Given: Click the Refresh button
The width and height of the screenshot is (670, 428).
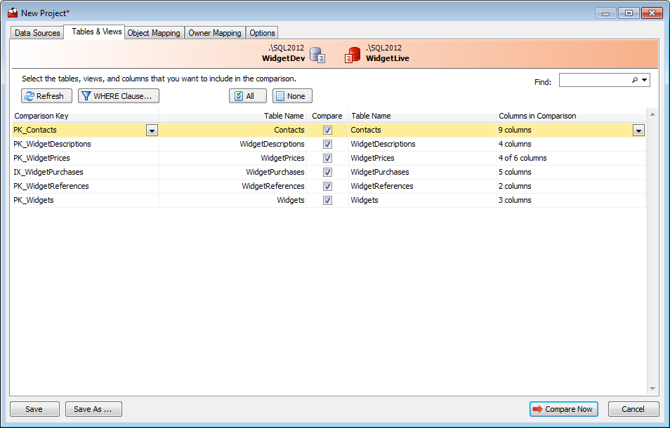Looking at the screenshot, I should click(x=46, y=96).
